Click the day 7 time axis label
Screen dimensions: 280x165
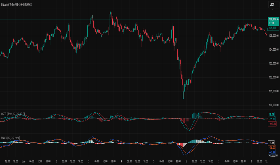click(219, 161)
